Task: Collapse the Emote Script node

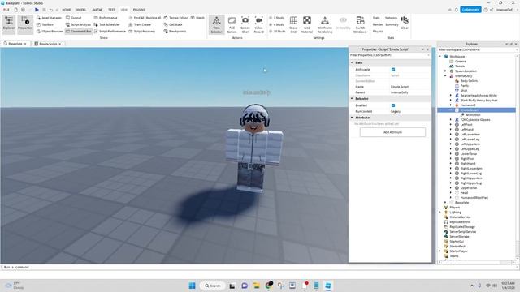Action: point(451,110)
